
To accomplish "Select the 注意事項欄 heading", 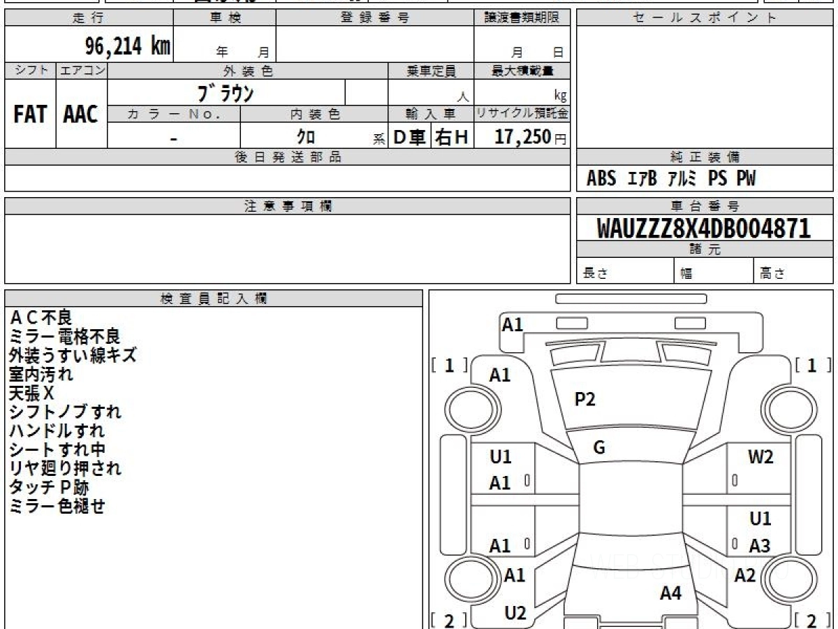I will pos(288,206).
